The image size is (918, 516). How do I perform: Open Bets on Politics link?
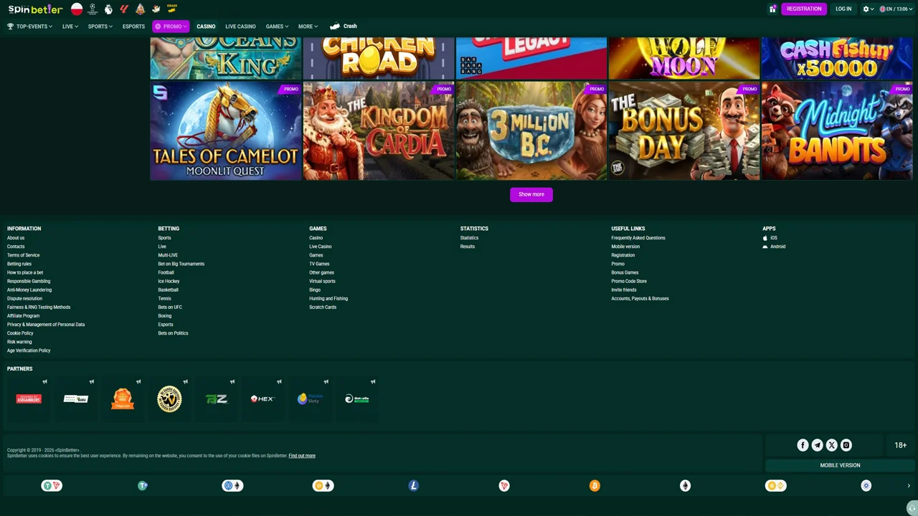[x=173, y=333]
